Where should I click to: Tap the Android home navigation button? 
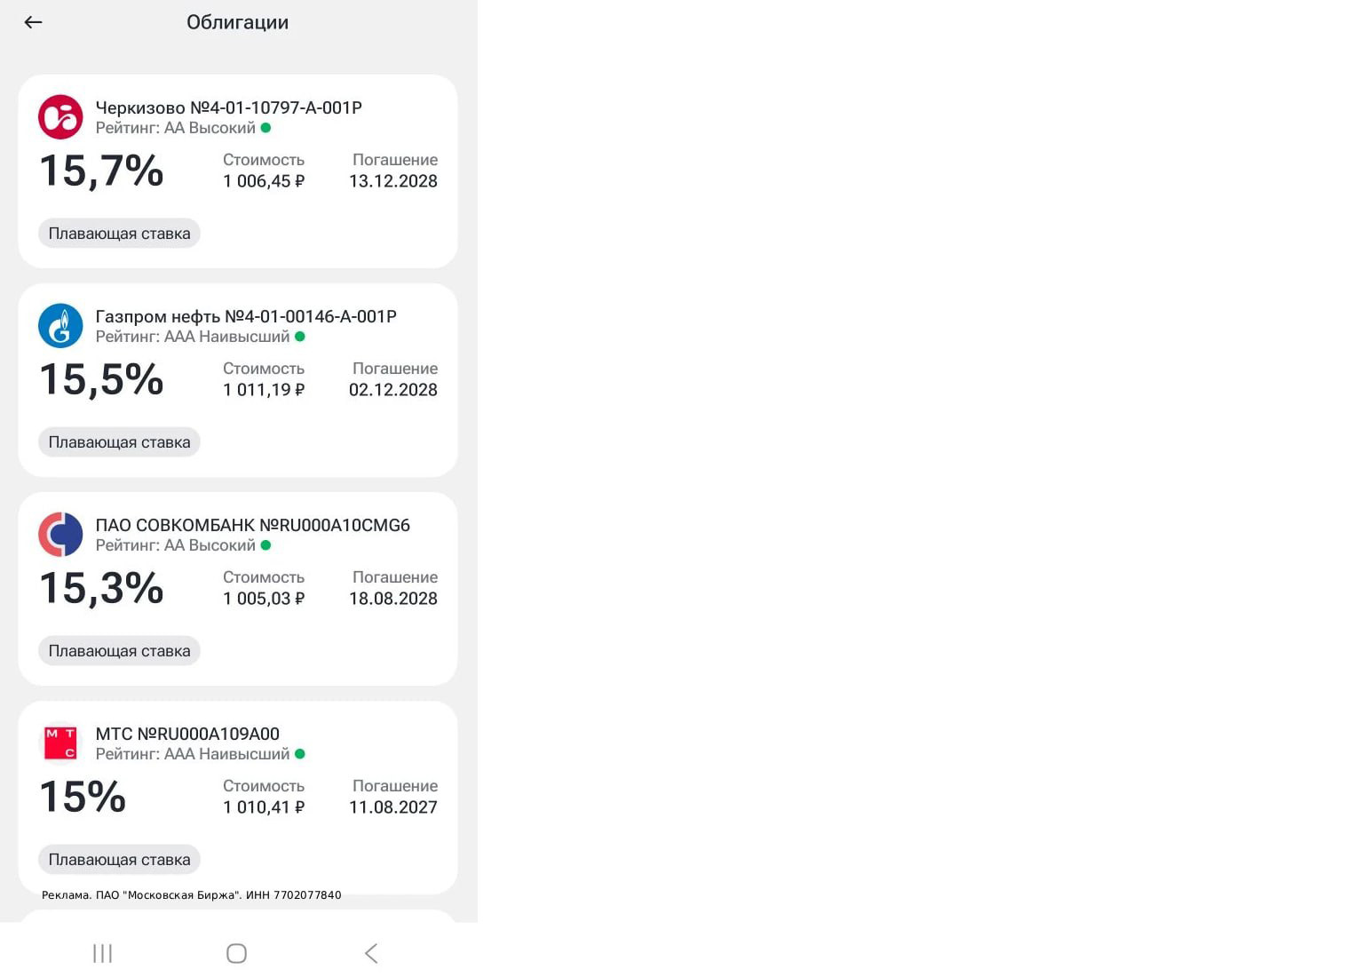[236, 953]
